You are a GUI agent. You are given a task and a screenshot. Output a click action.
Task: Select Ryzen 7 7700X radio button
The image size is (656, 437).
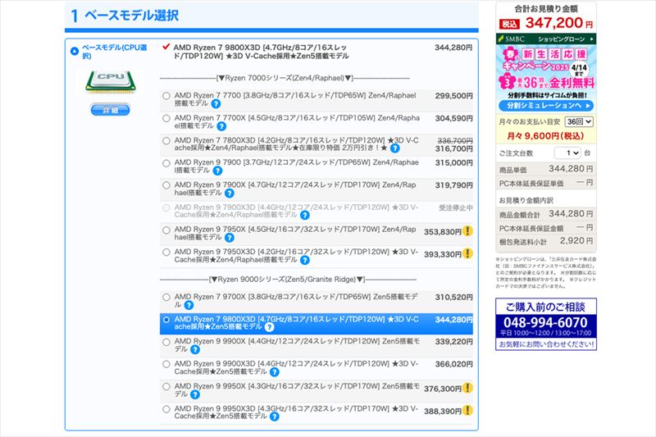click(166, 118)
